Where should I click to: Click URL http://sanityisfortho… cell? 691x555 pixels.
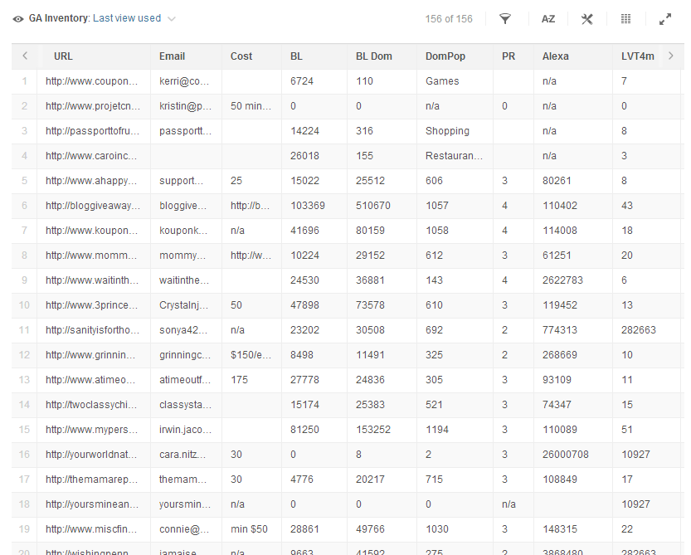[x=93, y=330]
